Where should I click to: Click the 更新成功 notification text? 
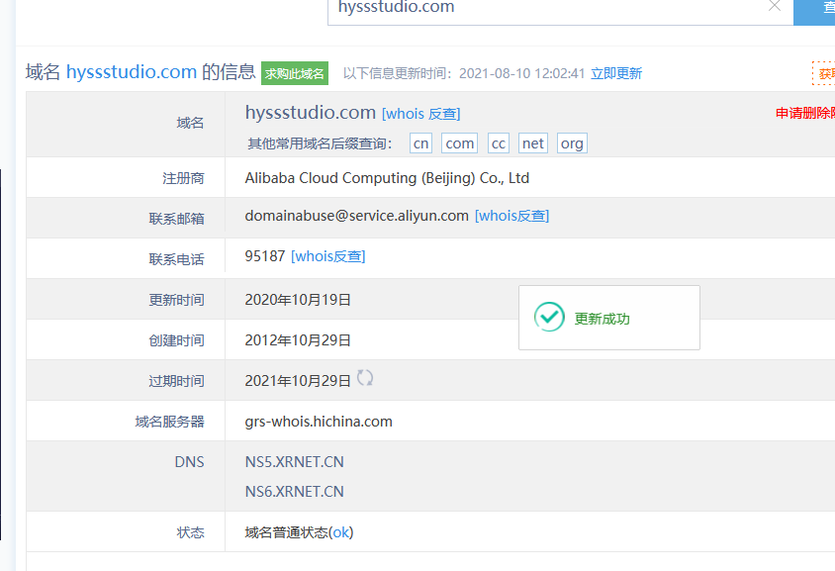click(x=603, y=319)
